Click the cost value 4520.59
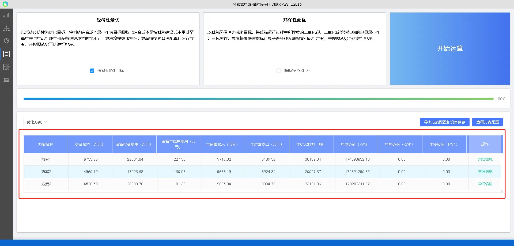The image size is (514, 246). pyautogui.click(x=91, y=184)
